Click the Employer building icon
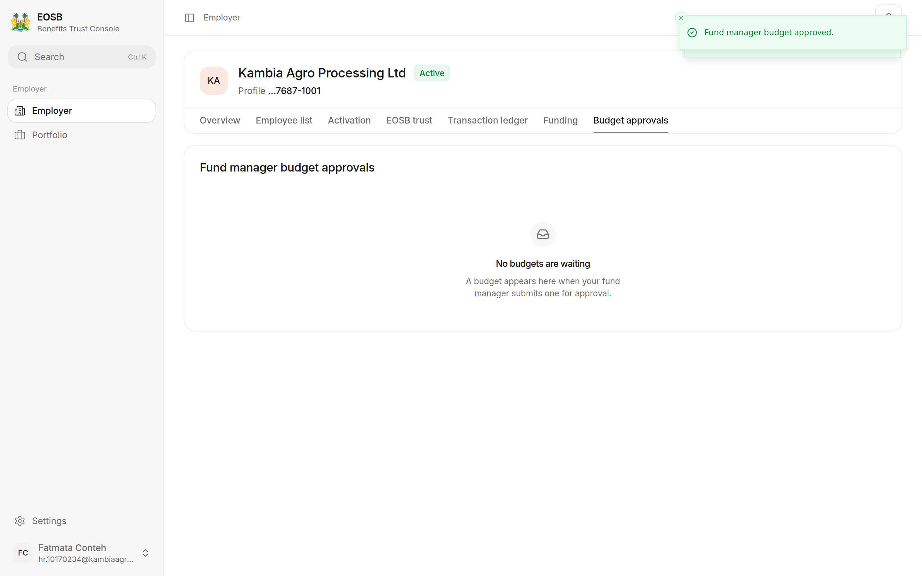This screenshot has width=922, height=576. pos(20,111)
